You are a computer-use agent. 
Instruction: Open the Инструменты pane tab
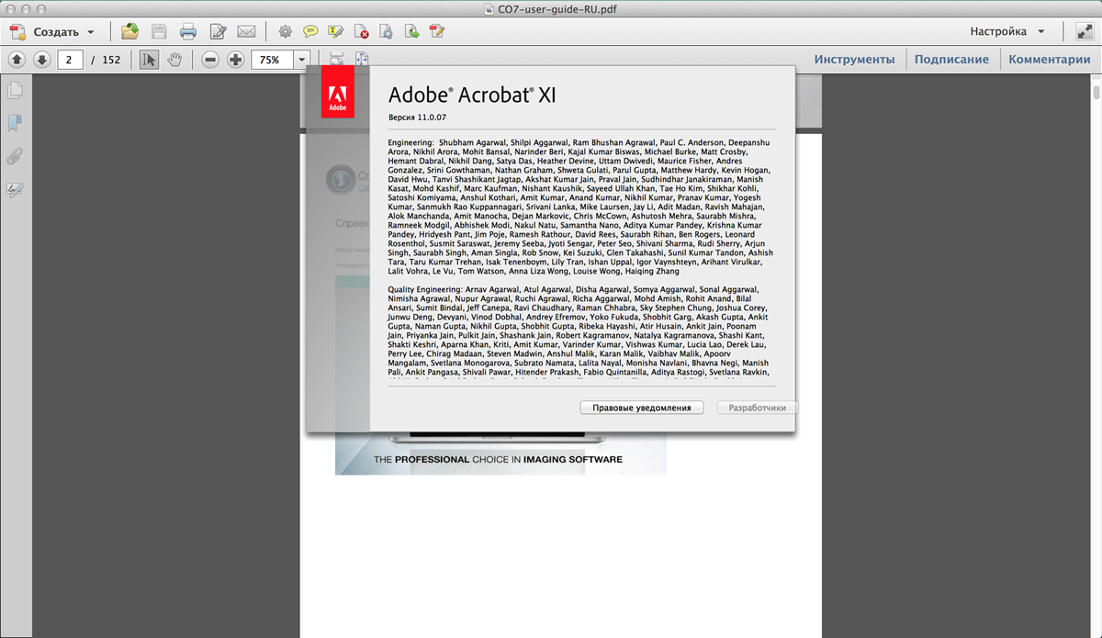854,60
